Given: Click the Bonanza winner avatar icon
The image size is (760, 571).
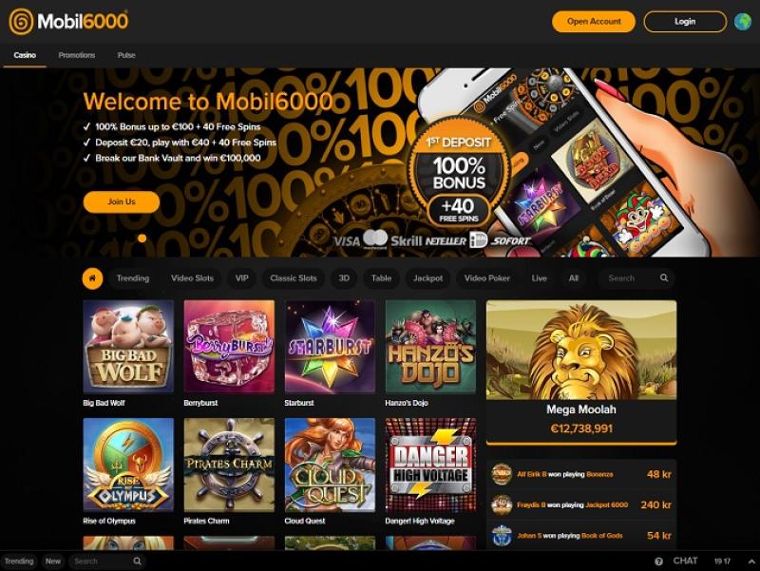Looking at the screenshot, I should tap(502, 474).
